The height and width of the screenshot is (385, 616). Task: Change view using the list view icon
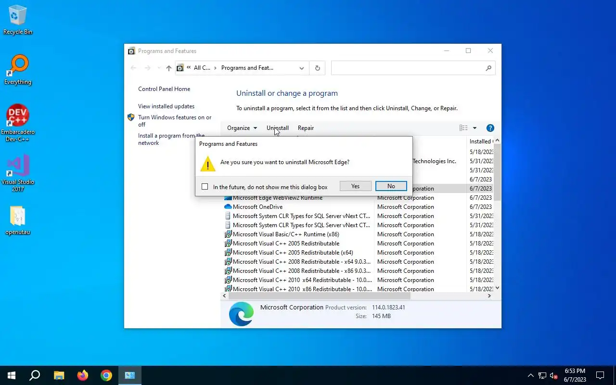pos(463,128)
